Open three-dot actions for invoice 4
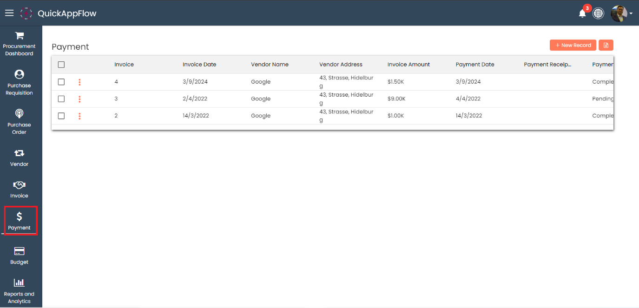This screenshot has height=308, width=639. [x=79, y=82]
